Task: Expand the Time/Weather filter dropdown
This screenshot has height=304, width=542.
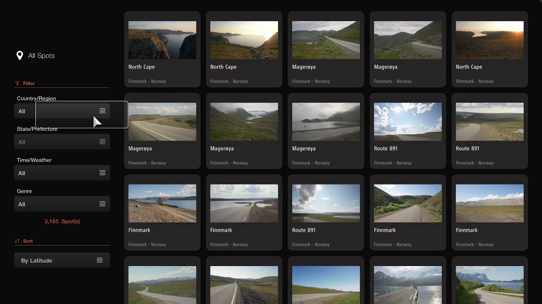Action: [x=62, y=173]
